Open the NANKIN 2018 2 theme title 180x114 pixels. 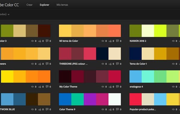coord(138,41)
